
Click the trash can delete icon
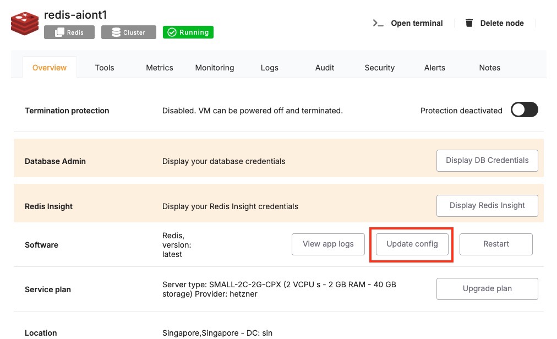click(x=469, y=23)
